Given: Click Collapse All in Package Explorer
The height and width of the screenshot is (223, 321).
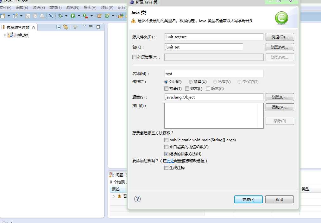Looking at the screenshot, I should (x=59, y=27).
